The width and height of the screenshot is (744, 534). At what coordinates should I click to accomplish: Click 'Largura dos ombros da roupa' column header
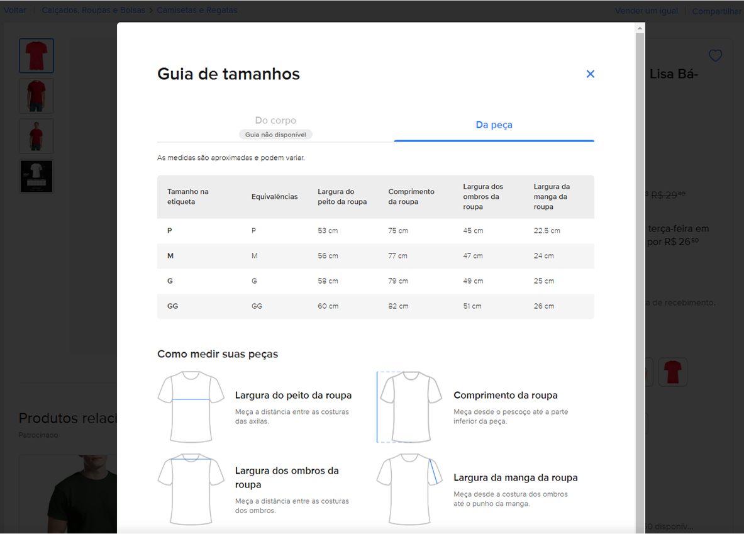tap(483, 196)
